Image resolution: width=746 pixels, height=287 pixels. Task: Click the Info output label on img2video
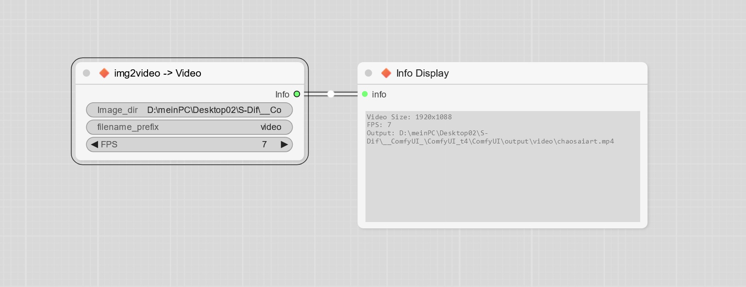pos(282,95)
